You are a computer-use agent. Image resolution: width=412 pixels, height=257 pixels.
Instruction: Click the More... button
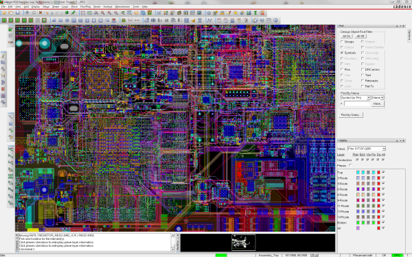pyautogui.click(x=378, y=104)
